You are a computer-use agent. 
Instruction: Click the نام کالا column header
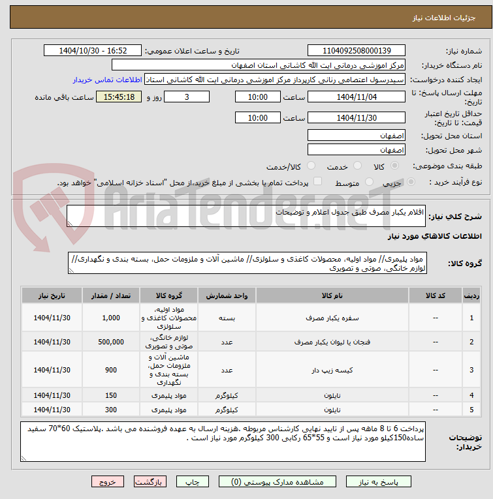click(x=332, y=295)
